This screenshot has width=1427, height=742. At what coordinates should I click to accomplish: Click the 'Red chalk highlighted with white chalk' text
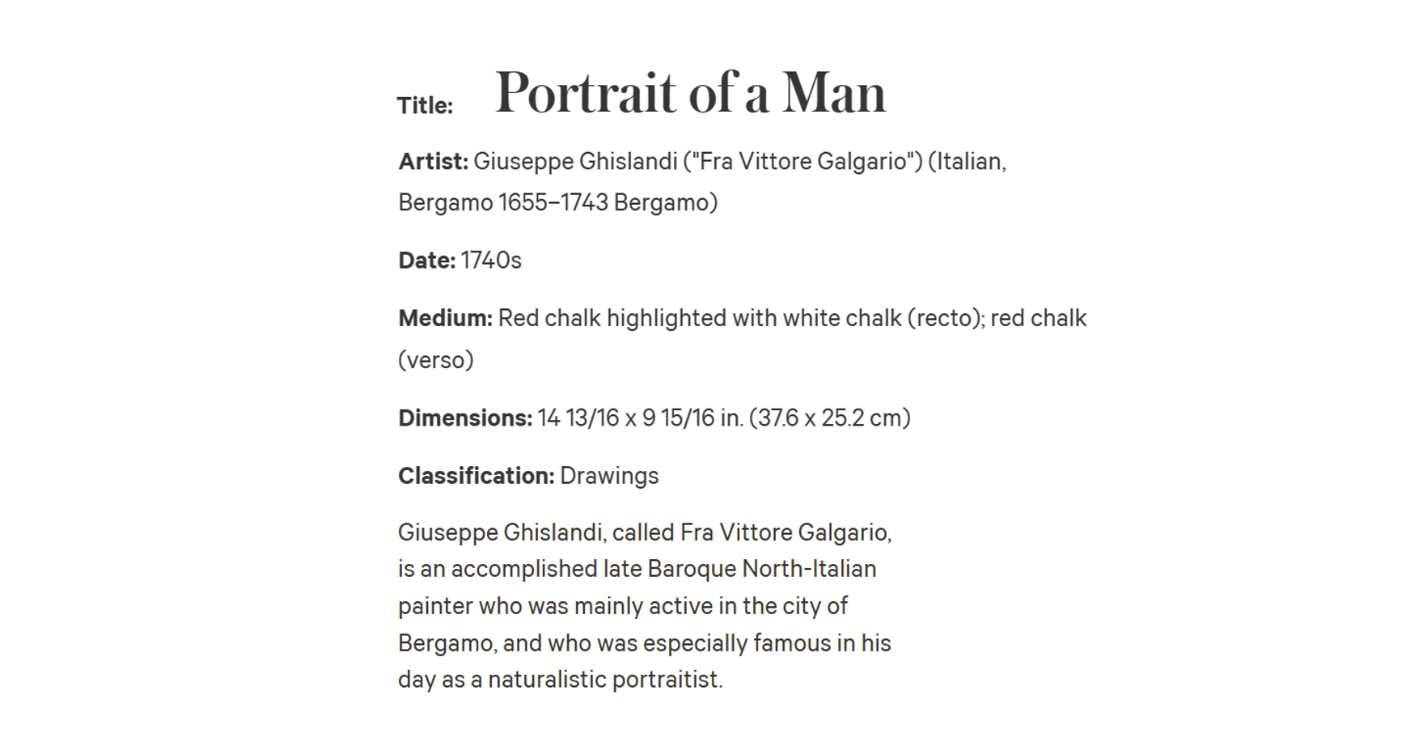pyautogui.click(x=700, y=318)
